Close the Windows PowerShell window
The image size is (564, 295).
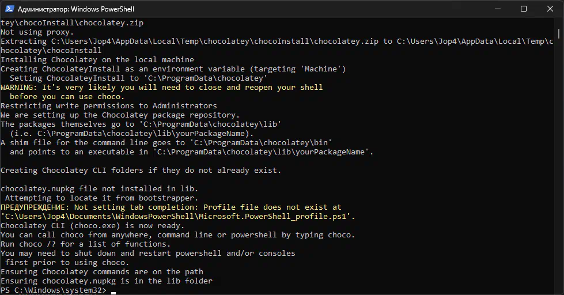click(550, 9)
